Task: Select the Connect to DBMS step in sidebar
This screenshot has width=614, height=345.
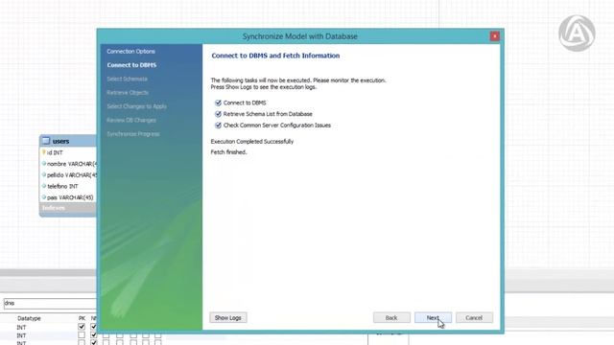Action: (x=131, y=65)
